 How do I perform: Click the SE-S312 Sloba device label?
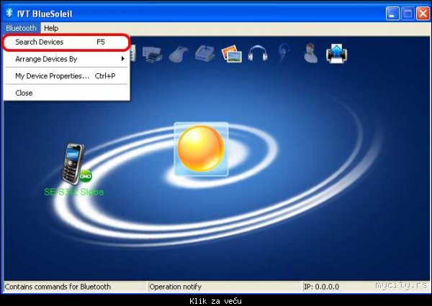tap(74, 192)
